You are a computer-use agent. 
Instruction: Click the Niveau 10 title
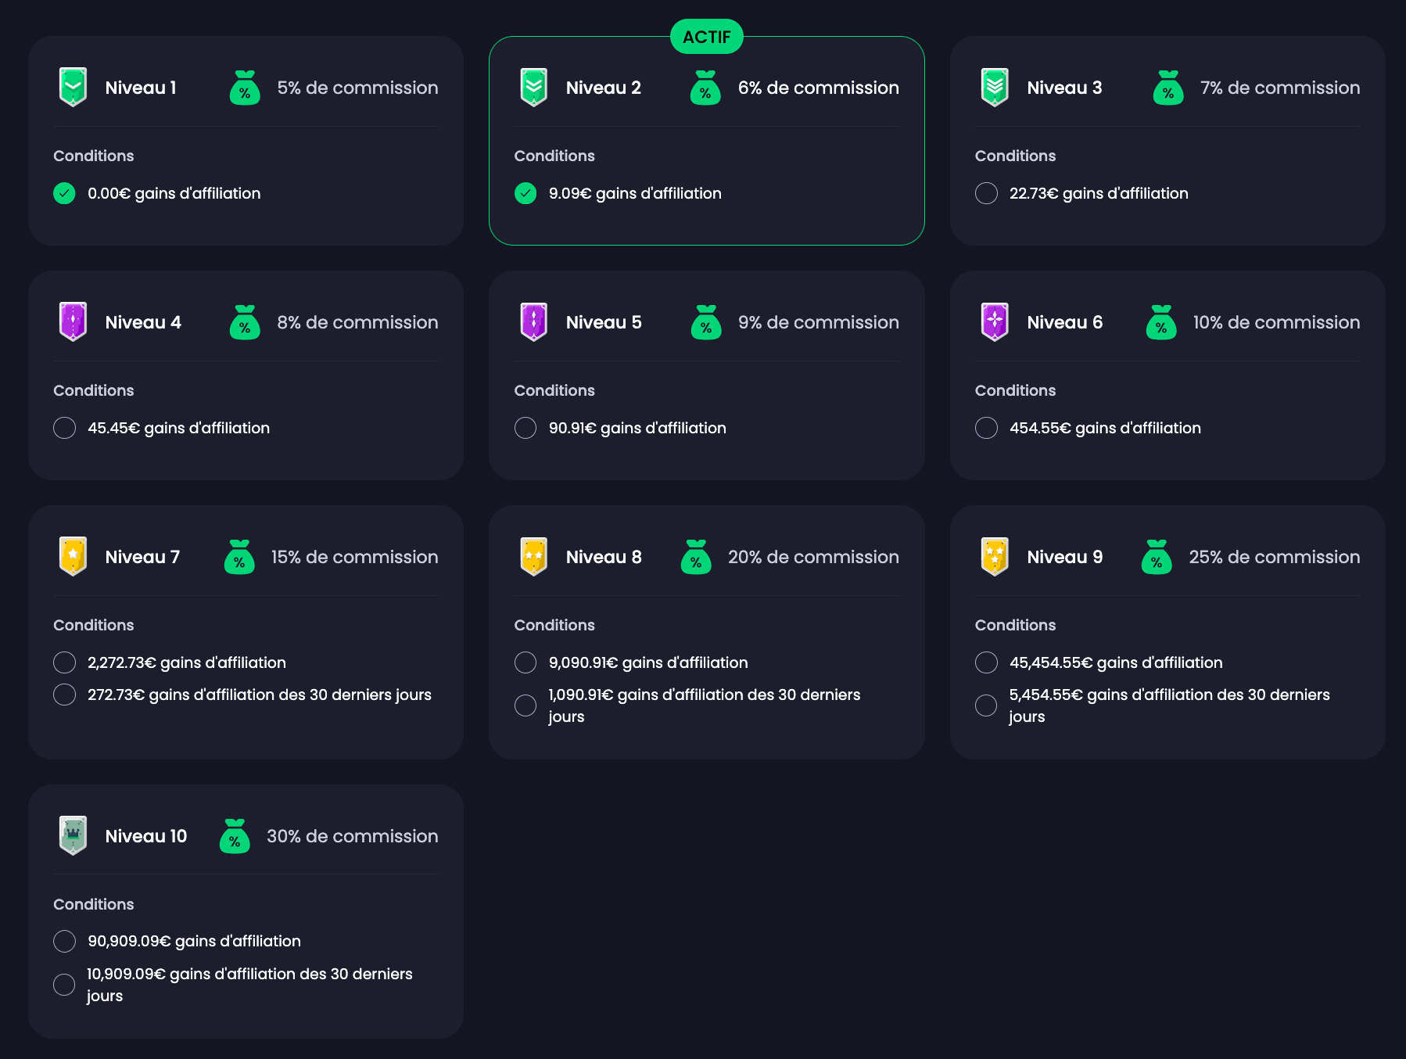pos(146,836)
